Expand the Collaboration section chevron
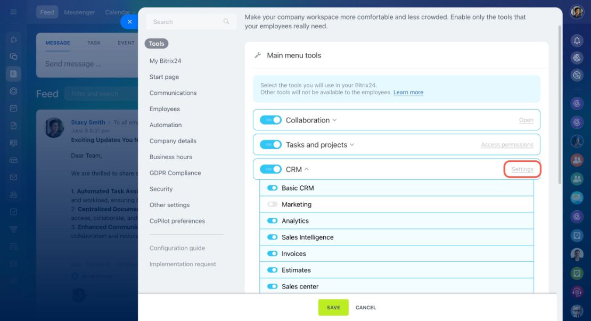 (x=334, y=120)
